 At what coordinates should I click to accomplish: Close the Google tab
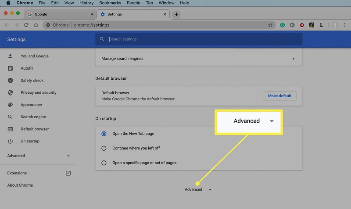[92, 14]
